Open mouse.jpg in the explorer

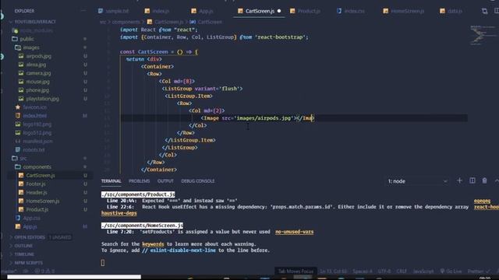[38, 82]
